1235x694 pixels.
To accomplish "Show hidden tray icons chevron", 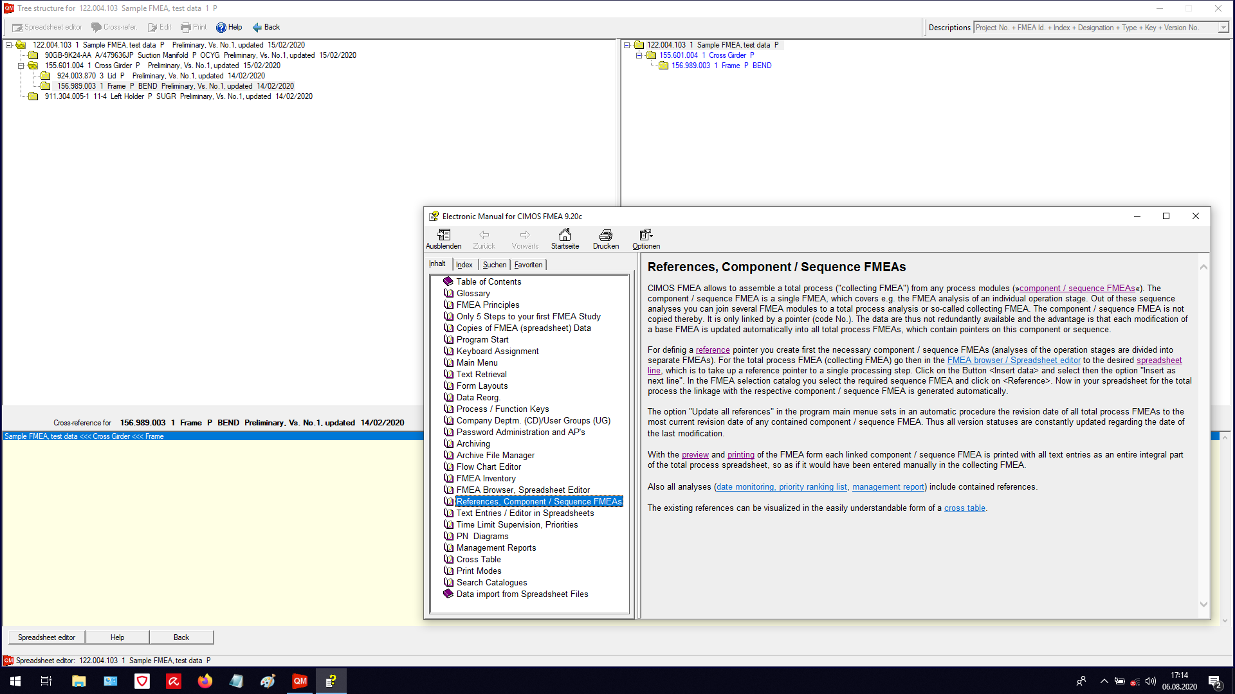I will (1104, 681).
